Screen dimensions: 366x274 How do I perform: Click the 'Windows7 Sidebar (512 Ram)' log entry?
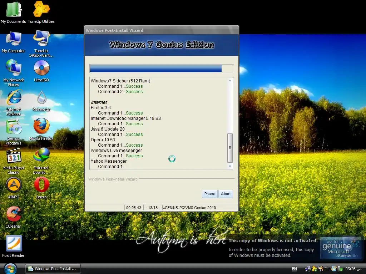(x=120, y=81)
